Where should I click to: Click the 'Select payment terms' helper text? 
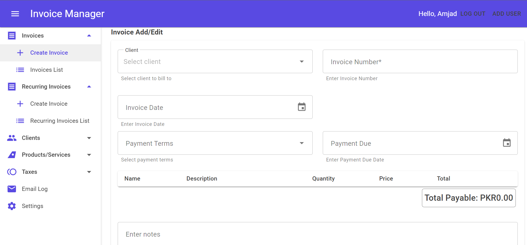click(x=147, y=160)
